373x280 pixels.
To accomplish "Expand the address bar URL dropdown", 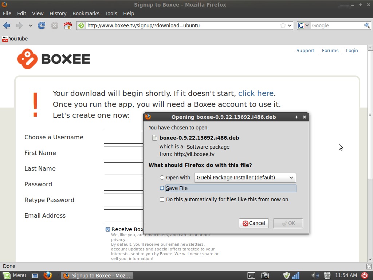I will 290,26.
